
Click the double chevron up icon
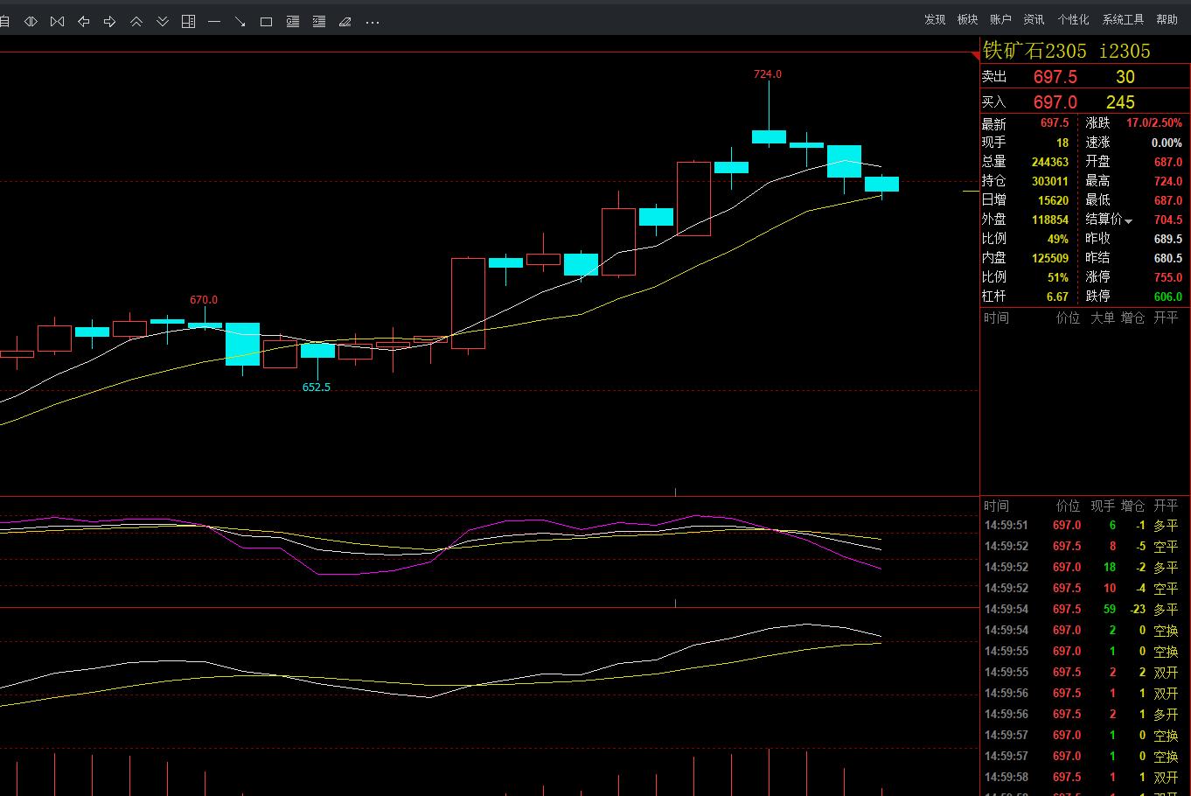click(x=136, y=21)
